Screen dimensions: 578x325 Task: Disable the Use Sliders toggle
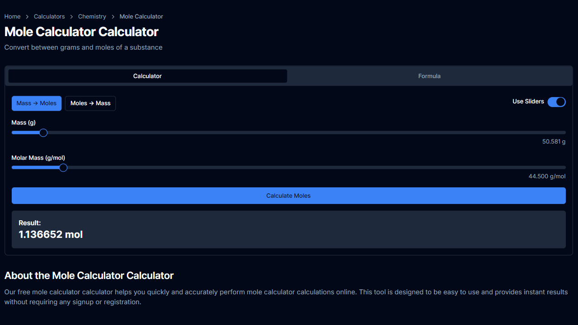pyautogui.click(x=556, y=102)
